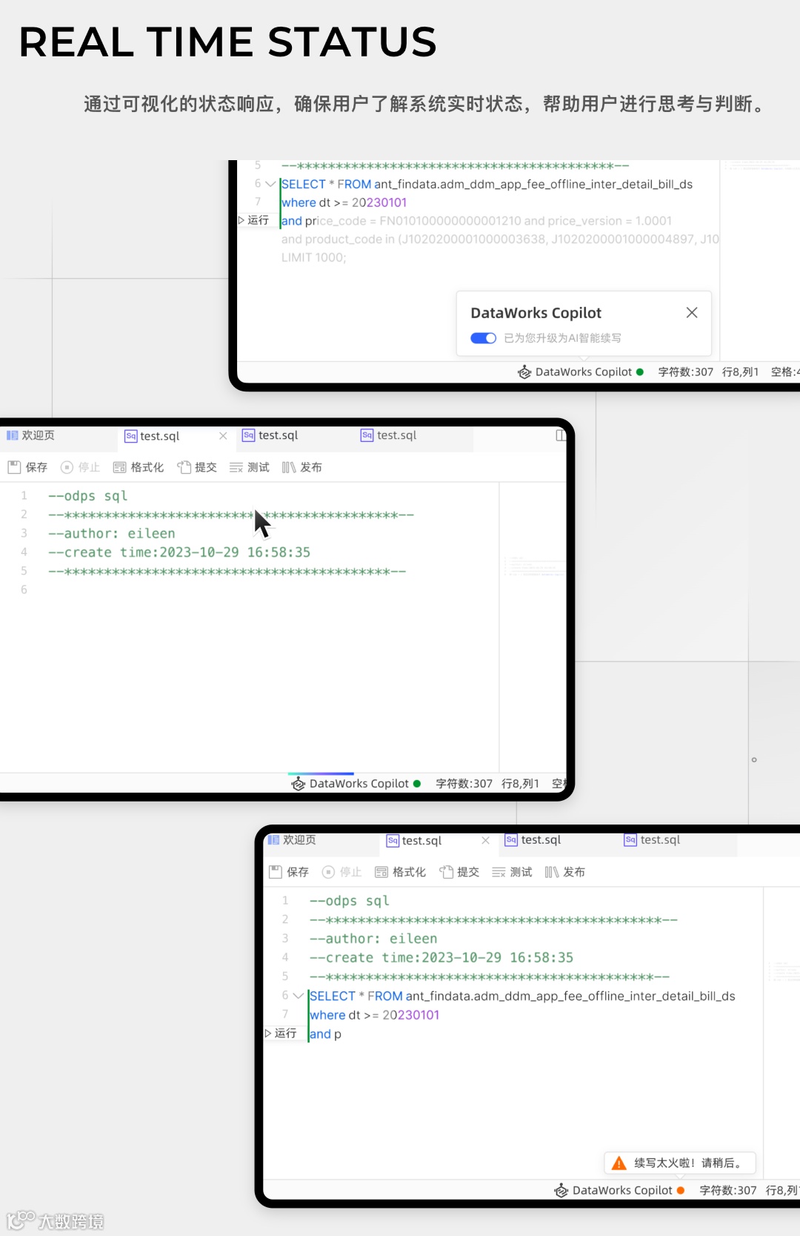Viewport: 800px width, 1236px height.
Task: Click 字符数:307 in top window status bar
Action: coord(686,372)
